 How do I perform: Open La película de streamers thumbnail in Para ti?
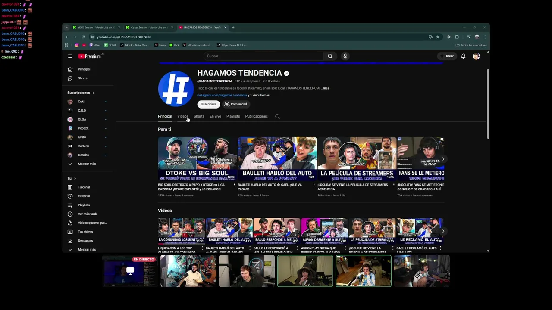357,159
